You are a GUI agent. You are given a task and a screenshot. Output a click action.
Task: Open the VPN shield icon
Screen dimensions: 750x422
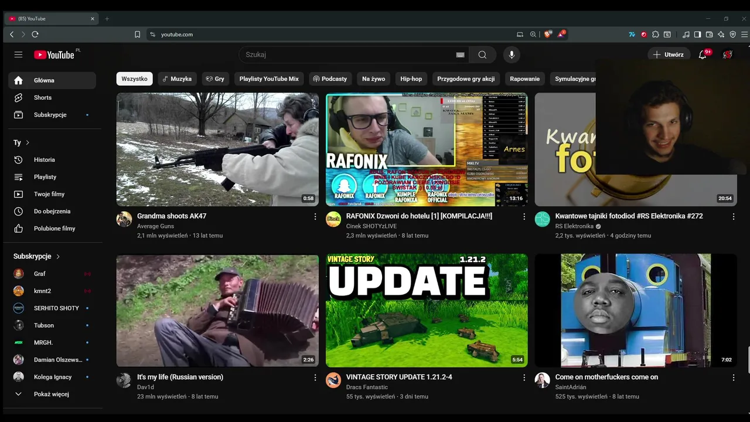(732, 35)
